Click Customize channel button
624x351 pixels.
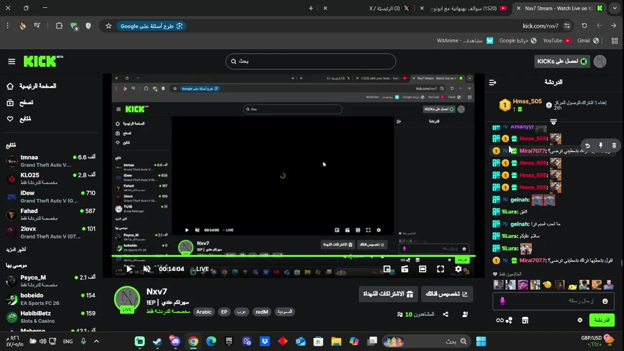tap(447, 294)
